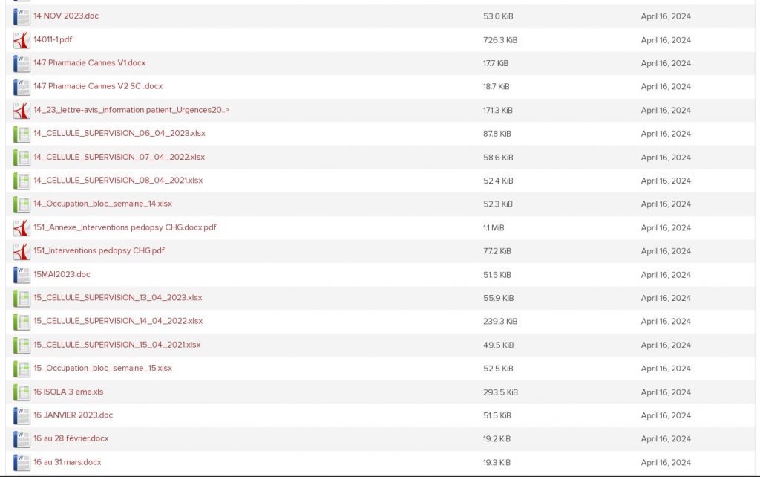
Task: Click the Word icon beside 14 NOV 2023.doc
Action: coord(22,16)
